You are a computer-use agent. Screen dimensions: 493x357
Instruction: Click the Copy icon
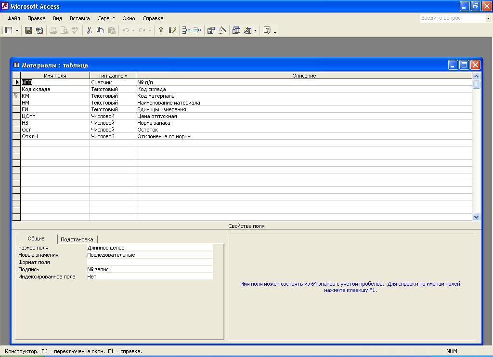tap(100, 30)
